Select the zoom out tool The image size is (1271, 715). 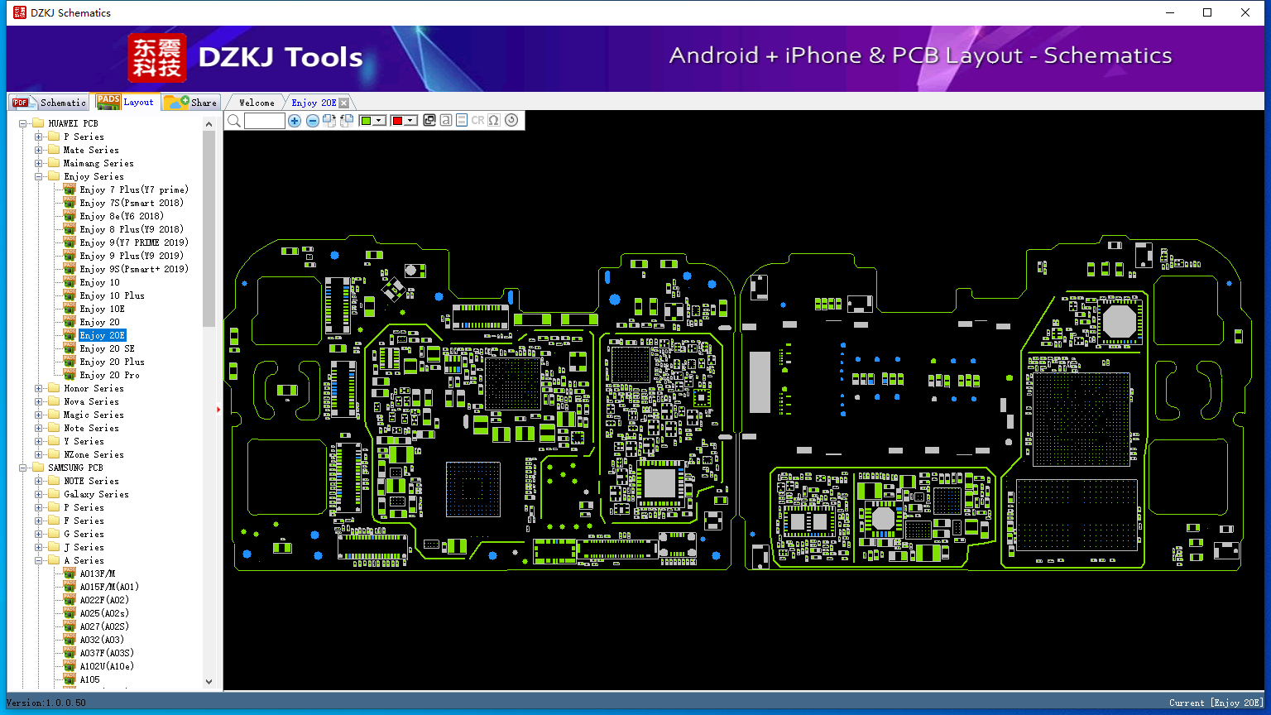[x=313, y=120]
